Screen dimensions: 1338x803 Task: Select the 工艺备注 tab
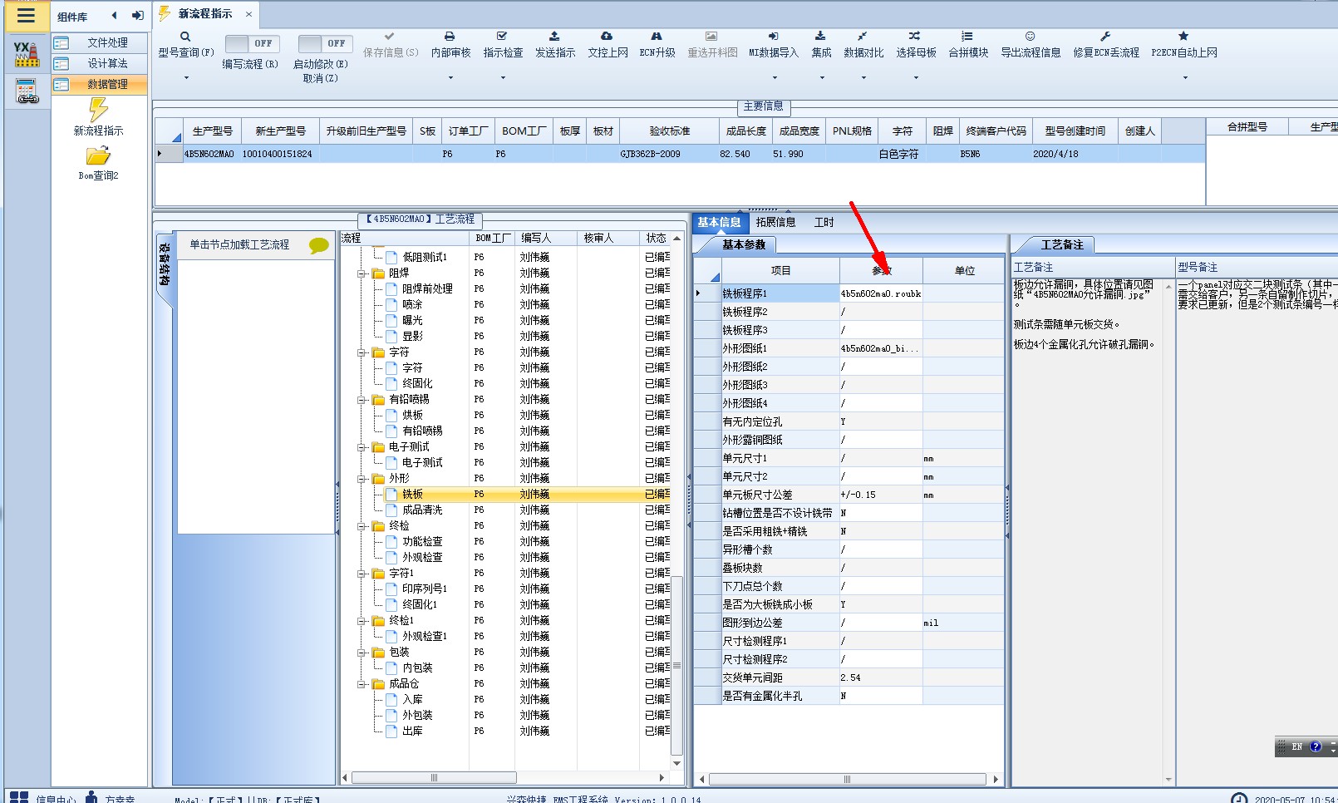click(x=1062, y=244)
